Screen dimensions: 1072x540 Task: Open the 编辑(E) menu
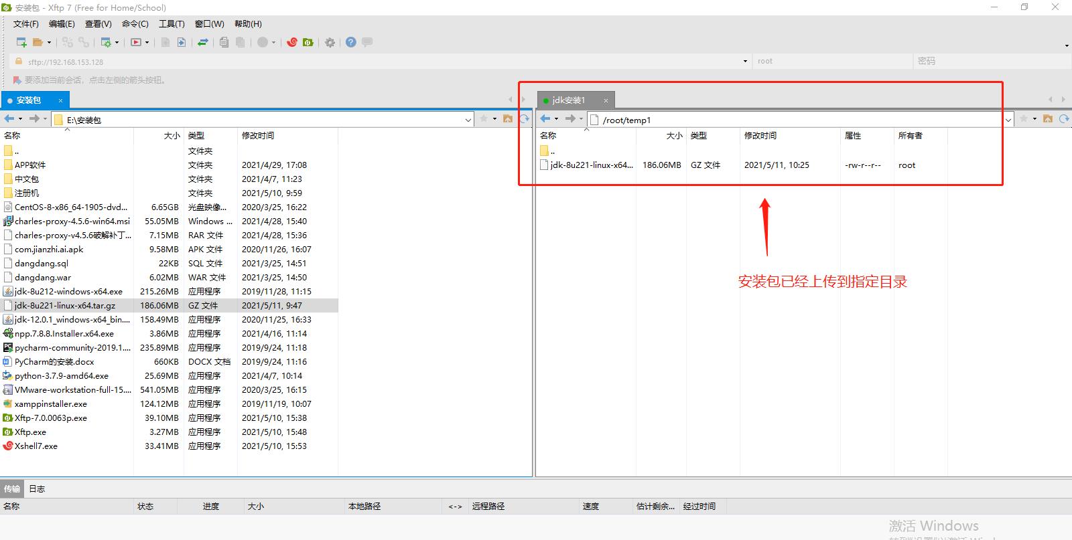pos(62,23)
